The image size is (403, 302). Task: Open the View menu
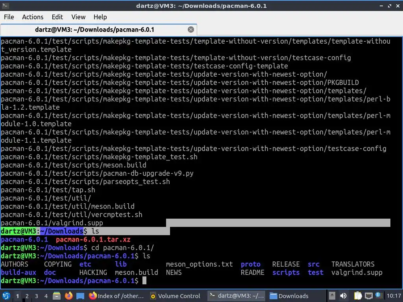tap(78, 17)
